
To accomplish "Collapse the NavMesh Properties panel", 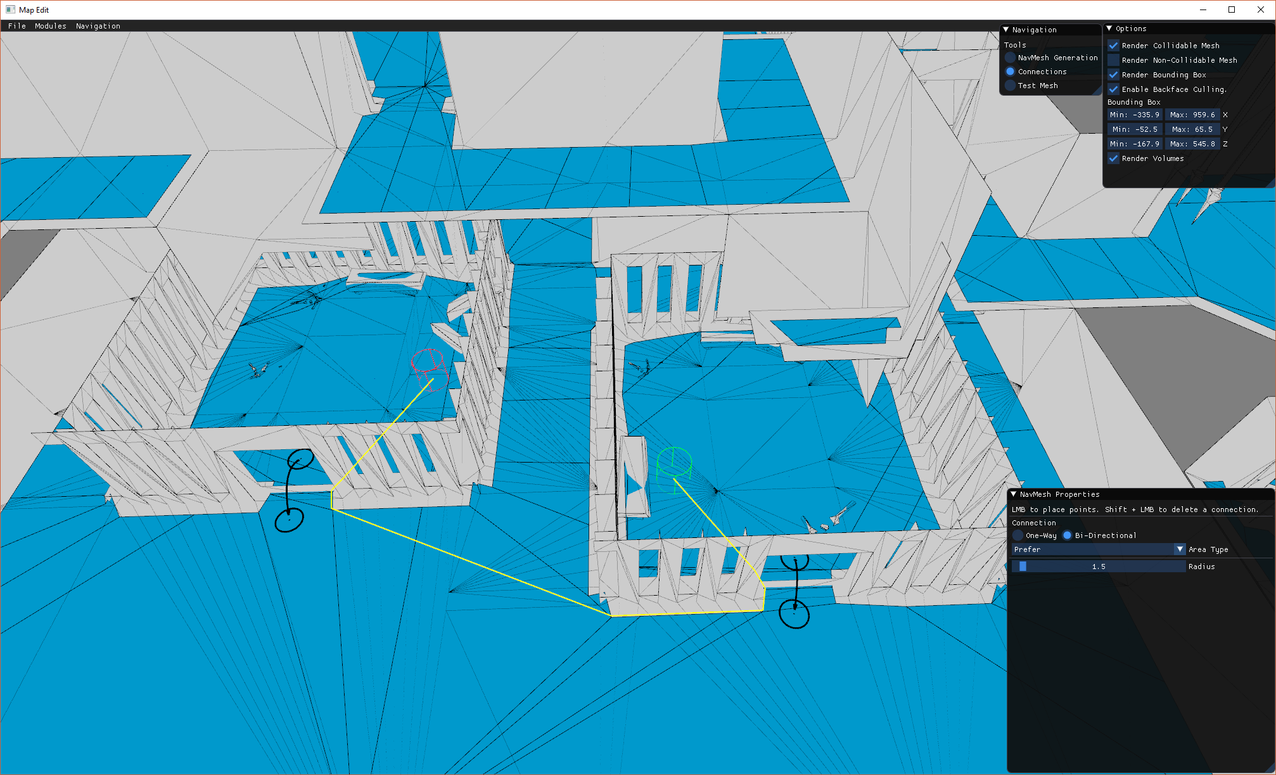I will coord(1014,494).
